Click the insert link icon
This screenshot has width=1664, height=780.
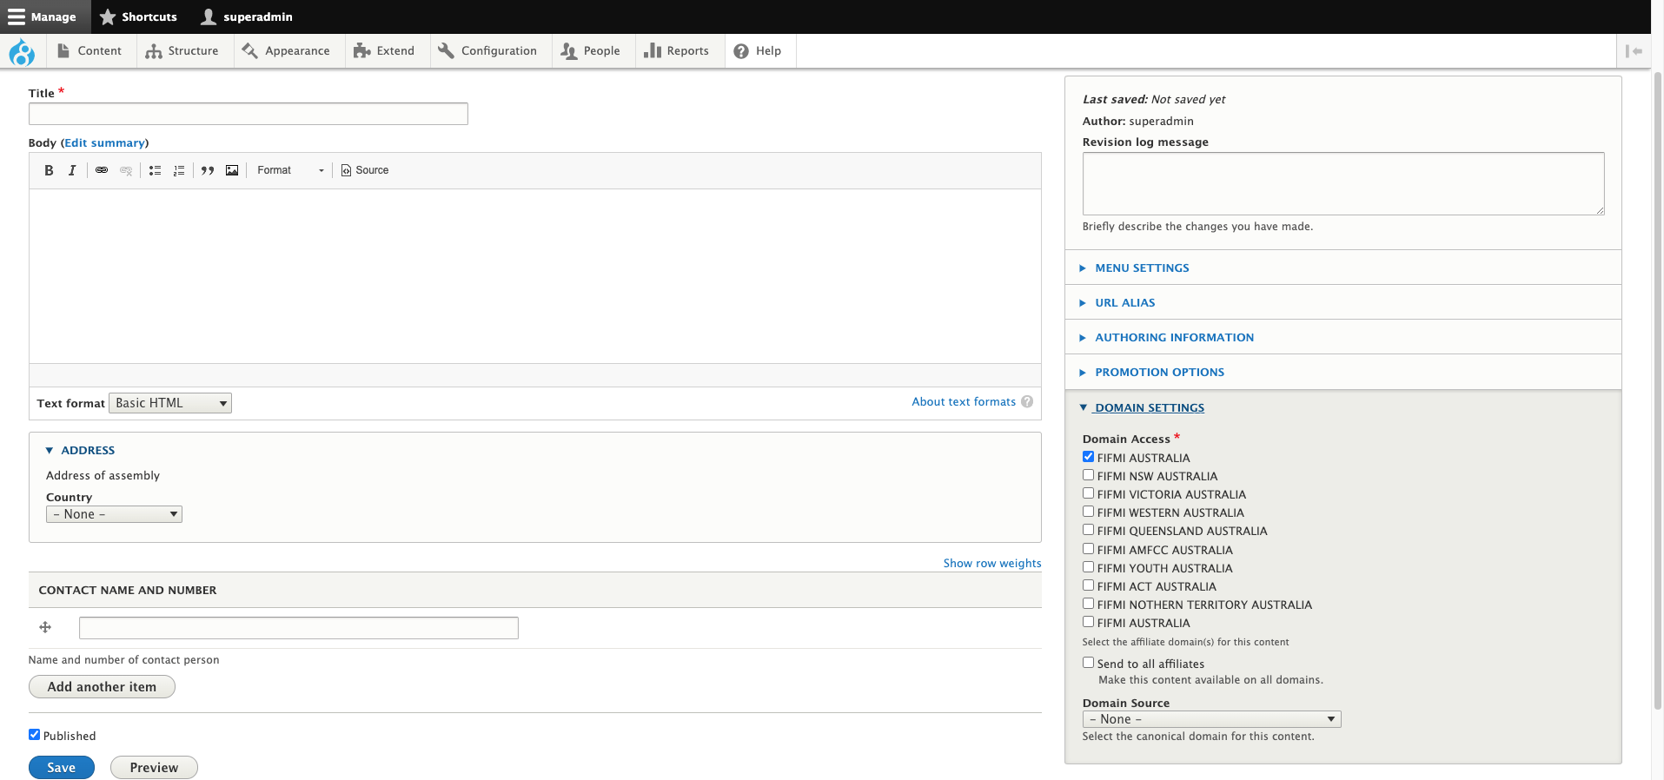(102, 170)
